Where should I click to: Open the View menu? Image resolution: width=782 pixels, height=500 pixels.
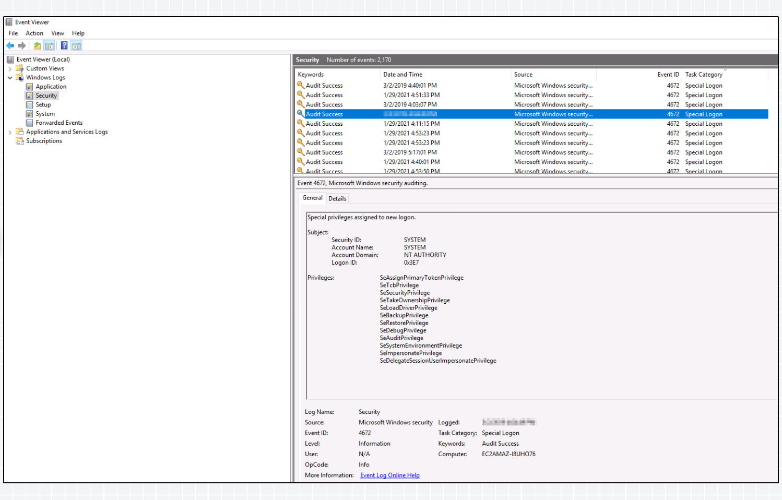[57, 33]
